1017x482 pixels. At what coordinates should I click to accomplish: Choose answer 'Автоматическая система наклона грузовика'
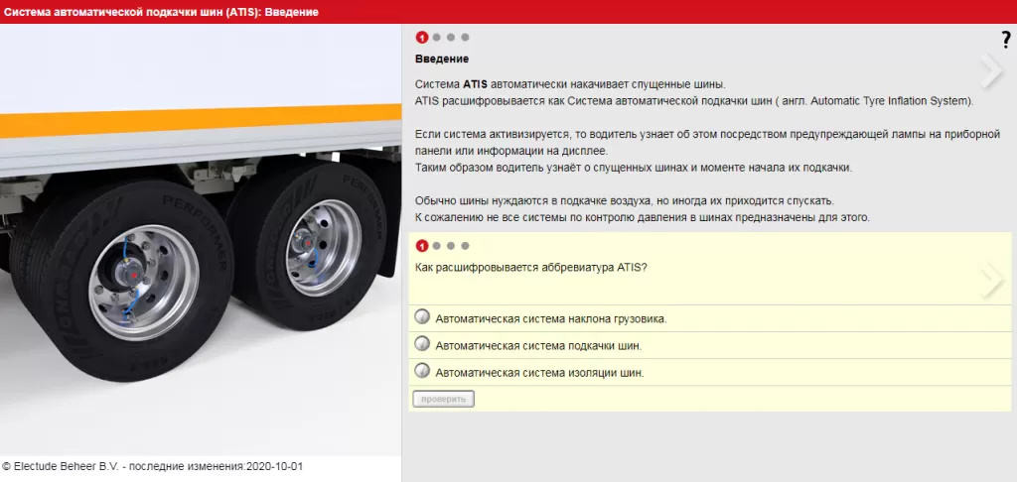(x=421, y=318)
